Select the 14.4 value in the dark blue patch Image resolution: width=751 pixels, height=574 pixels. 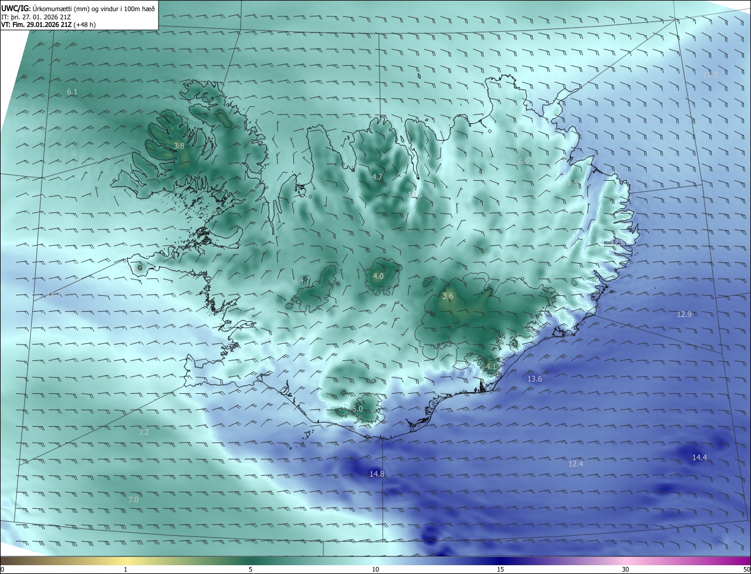699,458
